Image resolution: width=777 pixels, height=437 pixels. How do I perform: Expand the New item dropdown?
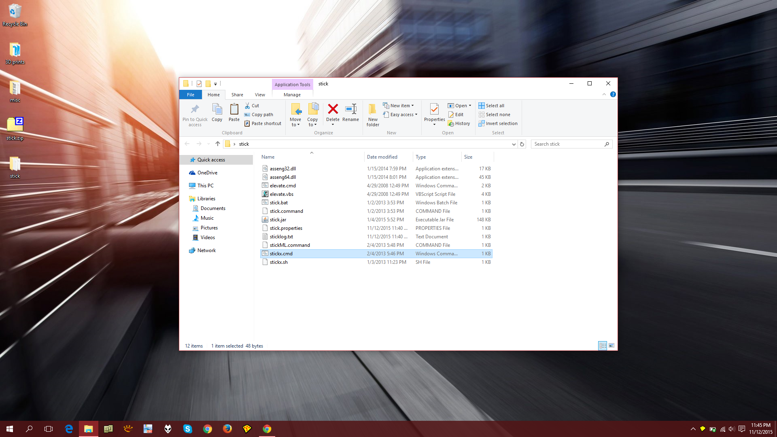[399, 106]
